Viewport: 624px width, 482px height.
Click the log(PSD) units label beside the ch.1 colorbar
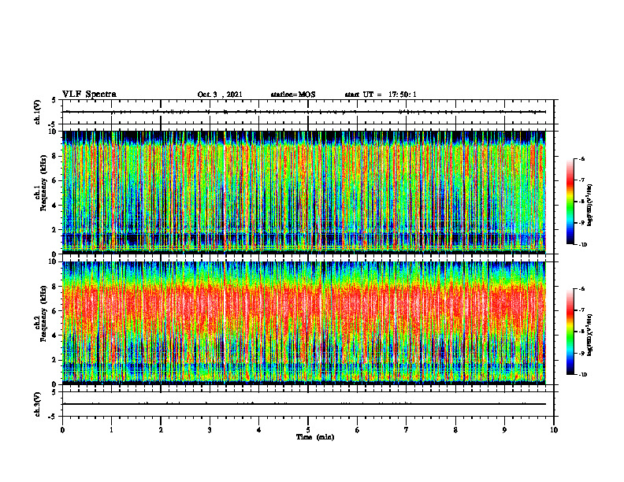coord(590,206)
